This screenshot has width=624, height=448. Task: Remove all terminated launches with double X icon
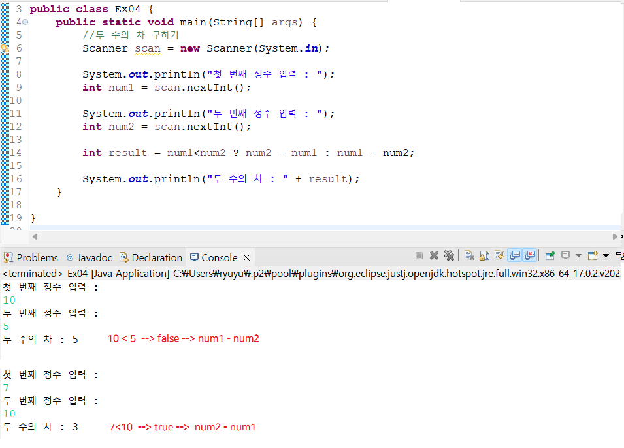450,256
